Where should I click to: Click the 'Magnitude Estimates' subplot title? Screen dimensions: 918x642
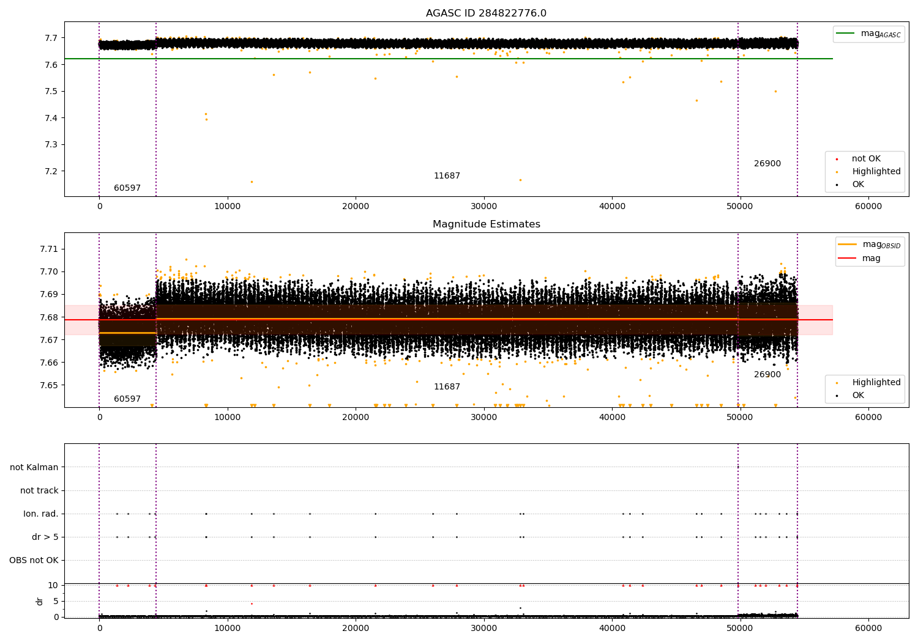tap(486, 224)
